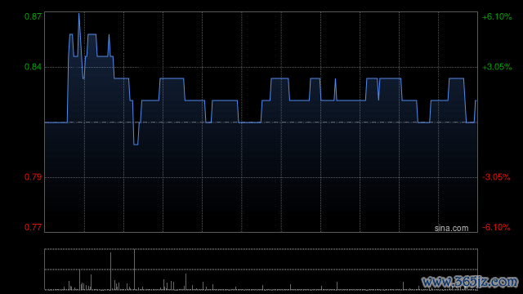This screenshot has height=294, width=523.
Task: Click the www.365jz.com watermark link
Action: click(470, 282)
